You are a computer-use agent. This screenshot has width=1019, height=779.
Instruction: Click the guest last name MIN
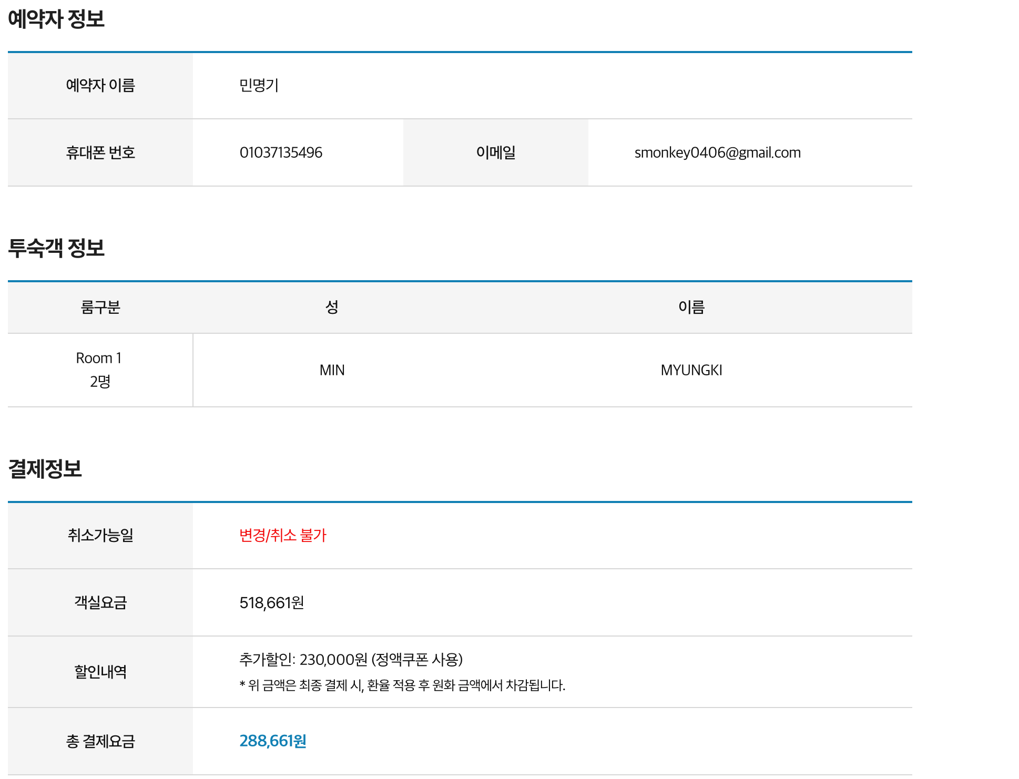pyautogui.click(x=331, y=370)
